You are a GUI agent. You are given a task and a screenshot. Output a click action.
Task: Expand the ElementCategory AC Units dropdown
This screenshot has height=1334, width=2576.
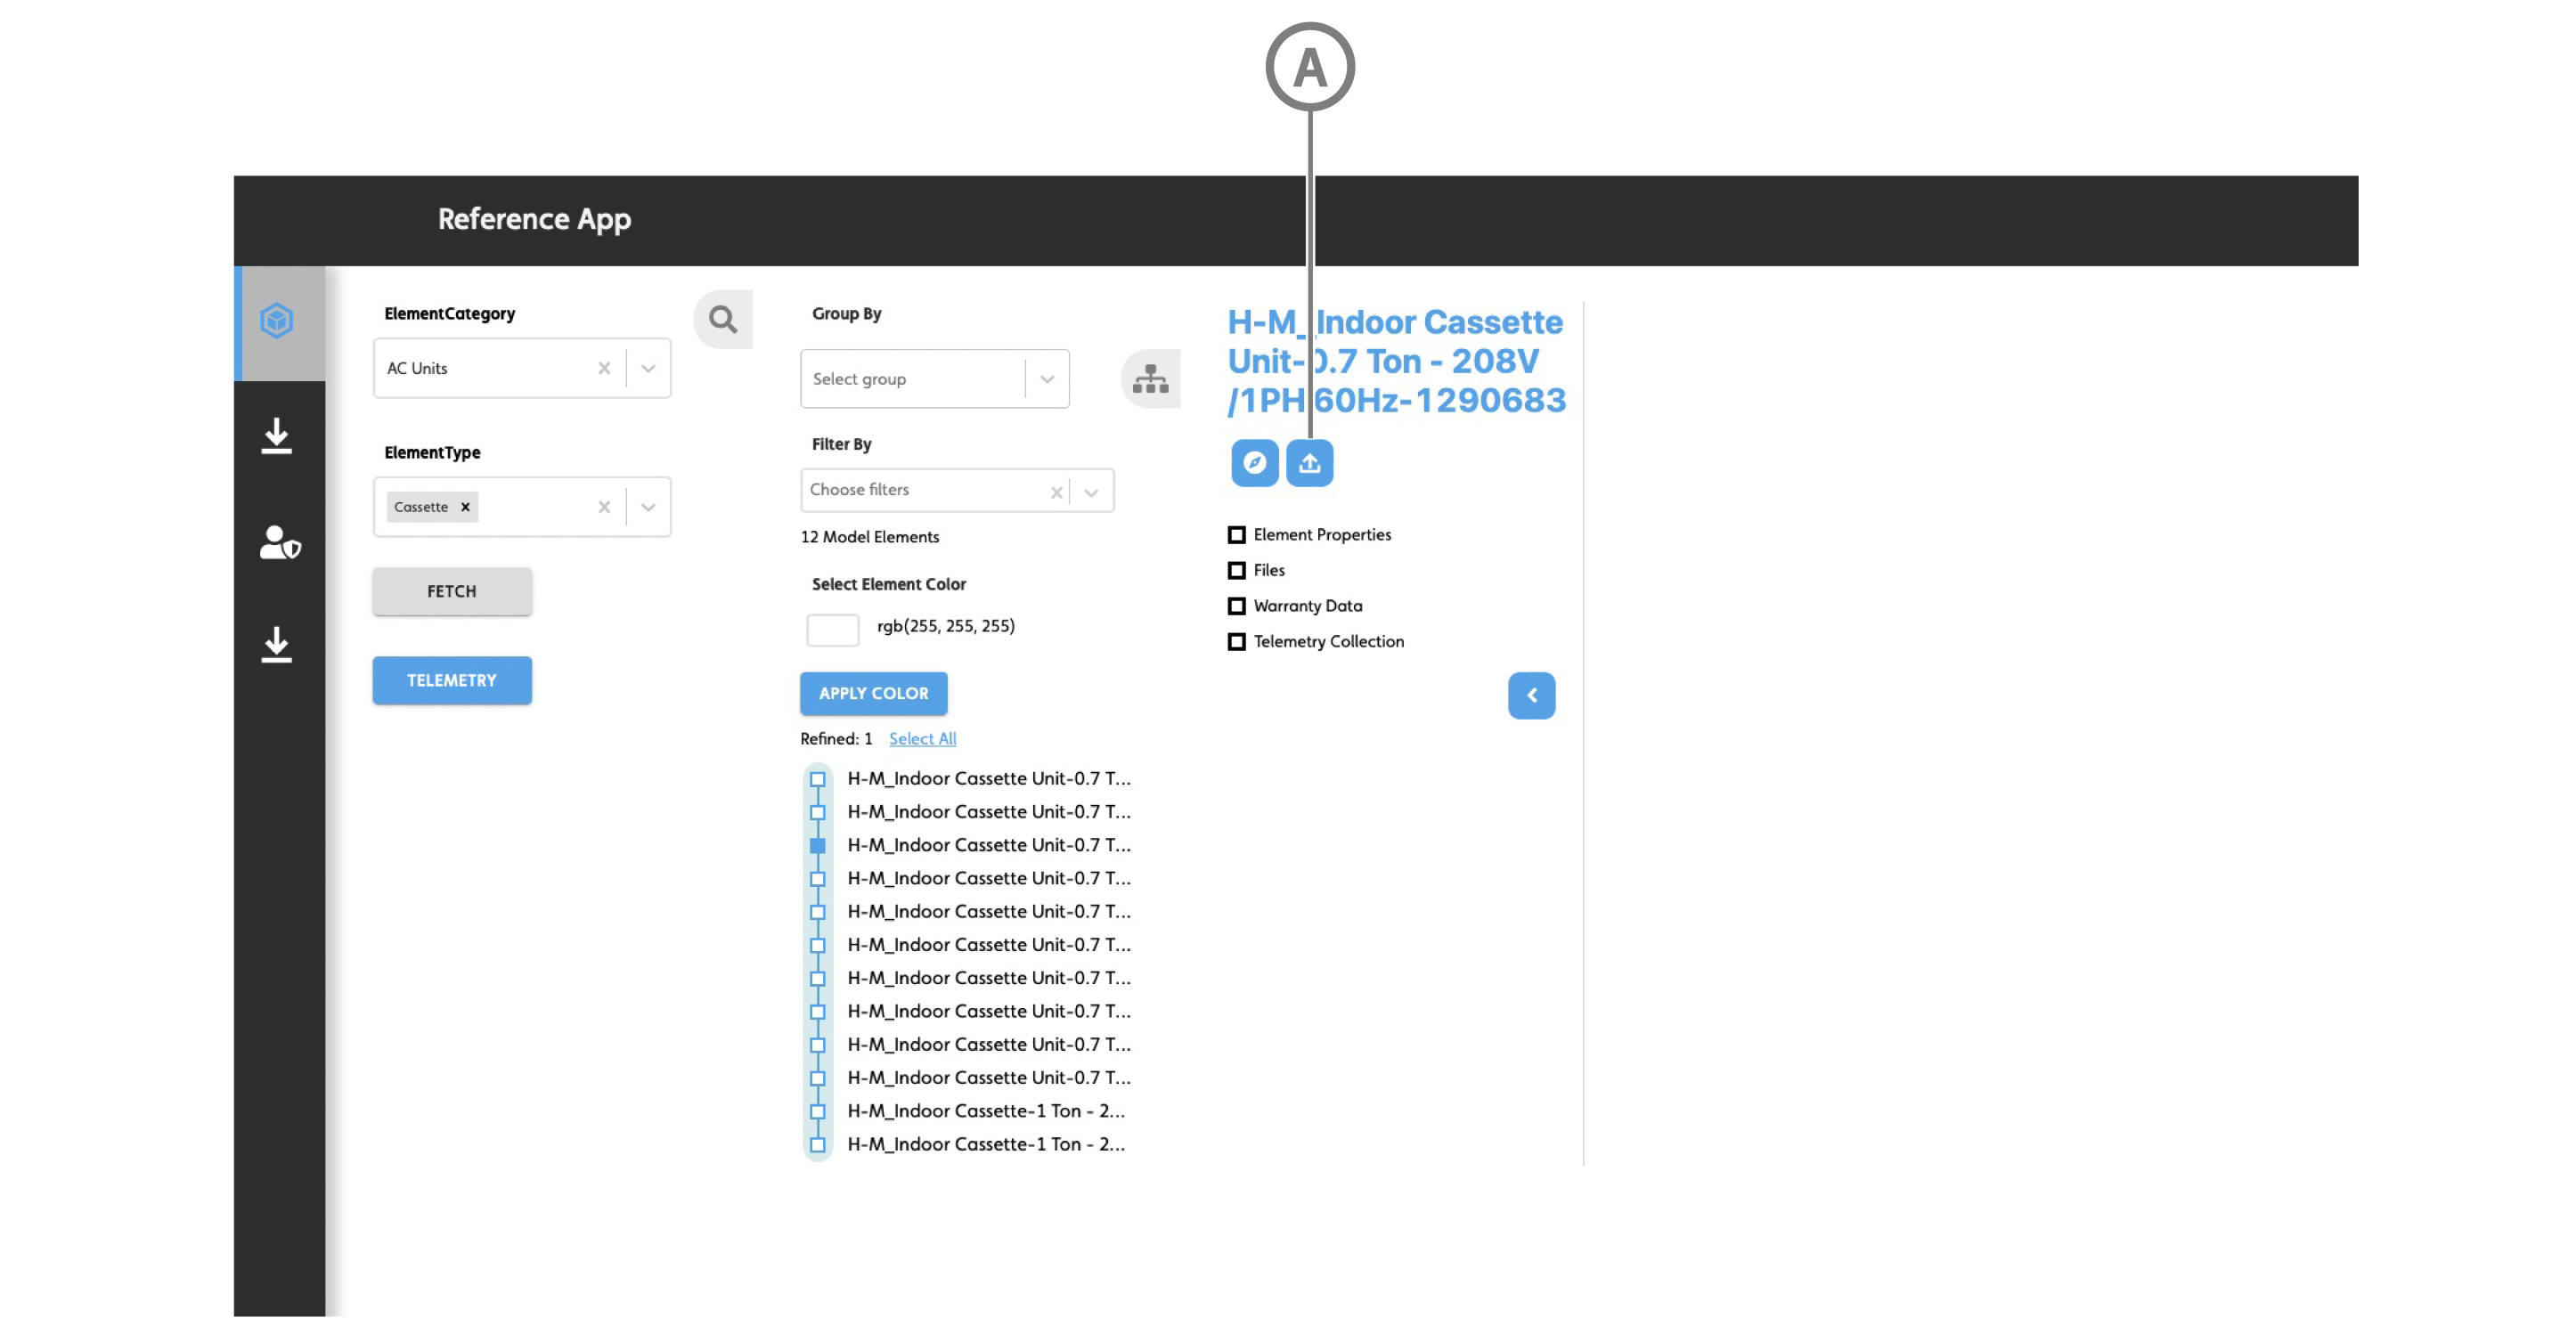[x=648, y=369]
